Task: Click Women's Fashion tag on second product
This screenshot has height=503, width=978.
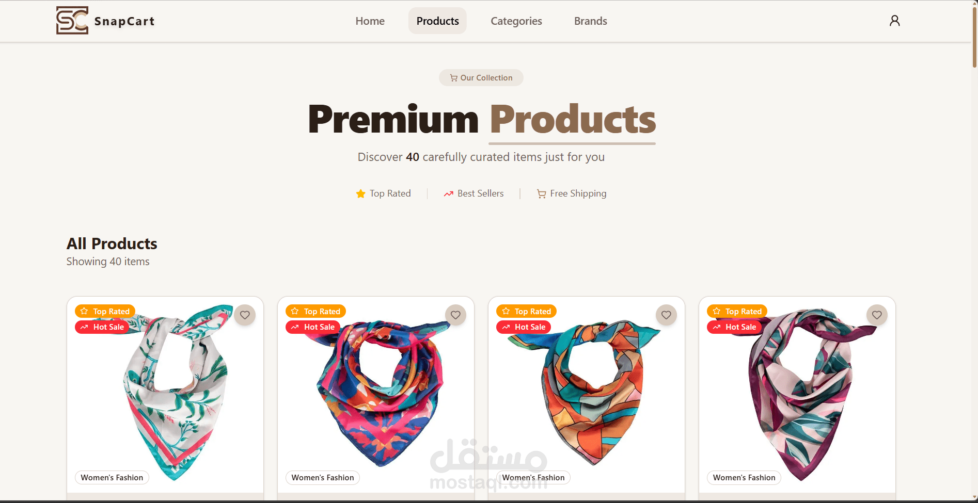Action: [323, 478]
